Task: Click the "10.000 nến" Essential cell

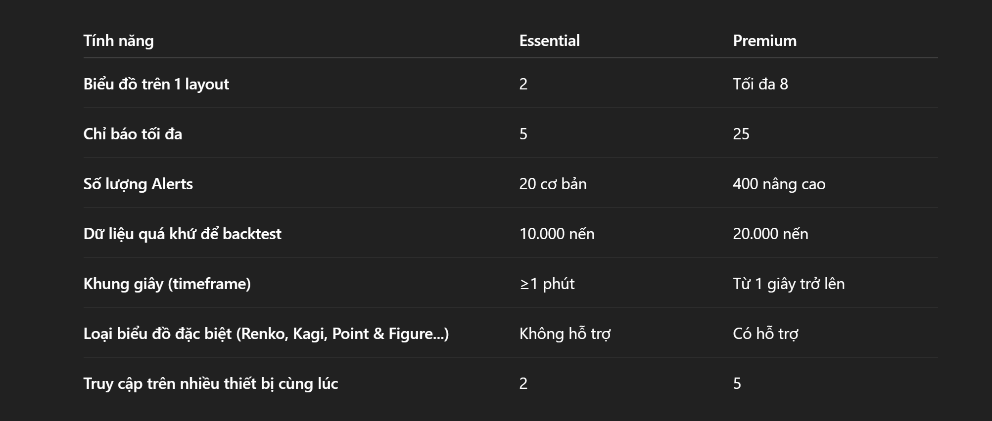Action: pos(557,234)
